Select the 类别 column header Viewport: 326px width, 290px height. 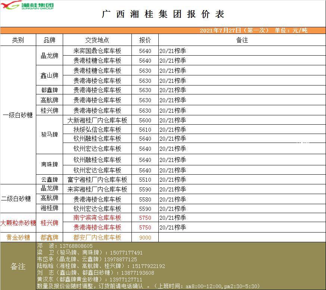(x=18, y=40)
